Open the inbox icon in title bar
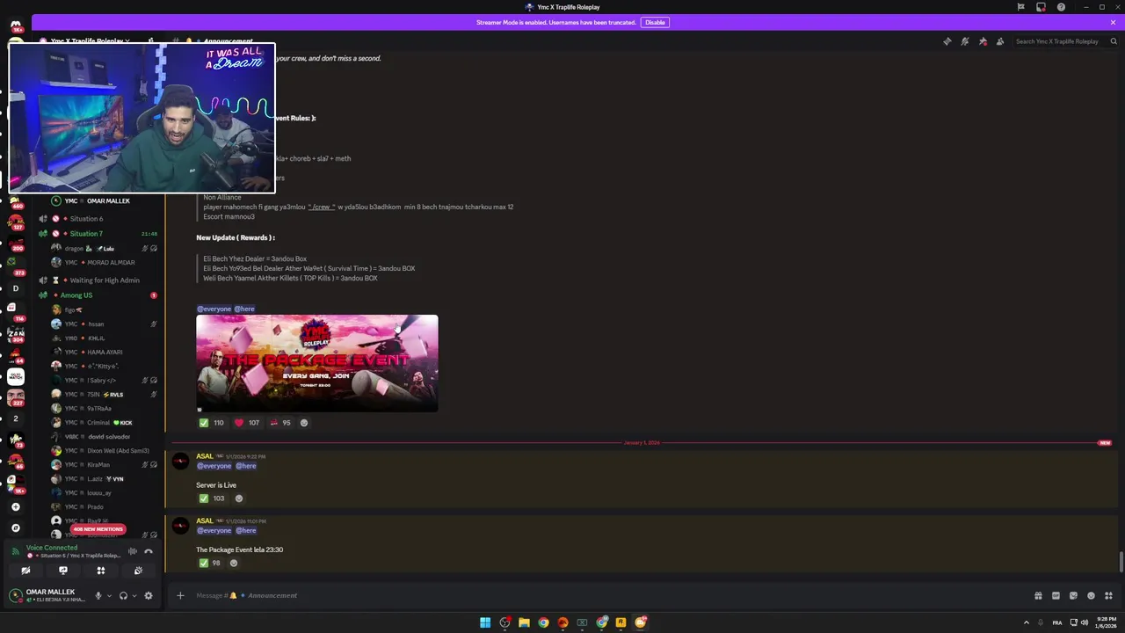 point(1041,7)
